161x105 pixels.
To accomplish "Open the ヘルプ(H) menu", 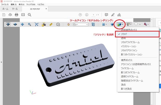I will click(x=41, y=4).
